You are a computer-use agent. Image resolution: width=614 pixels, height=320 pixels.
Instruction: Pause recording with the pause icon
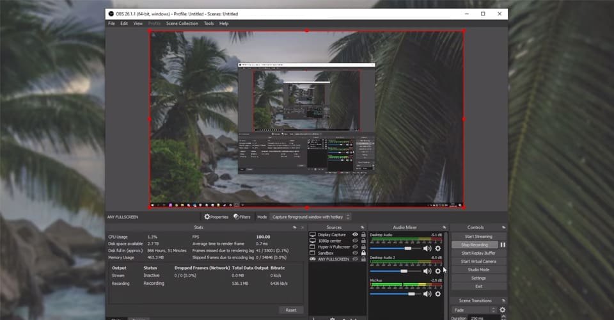pyautogui.click(x=503, y=244)
